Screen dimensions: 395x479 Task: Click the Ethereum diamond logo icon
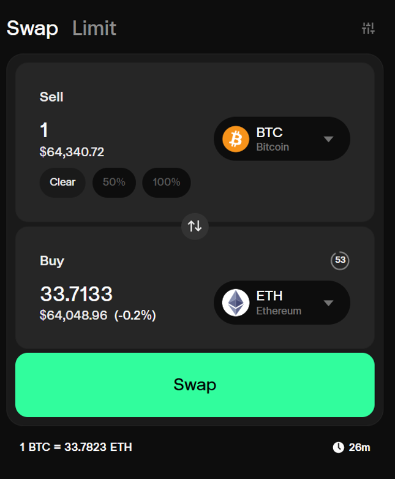pos(236,303)
